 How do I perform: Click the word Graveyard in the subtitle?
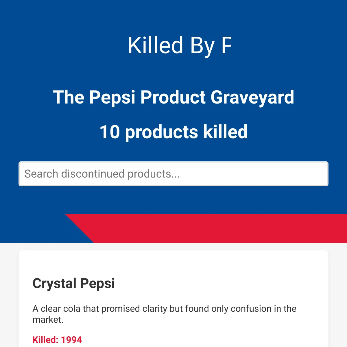coord(252,97)
